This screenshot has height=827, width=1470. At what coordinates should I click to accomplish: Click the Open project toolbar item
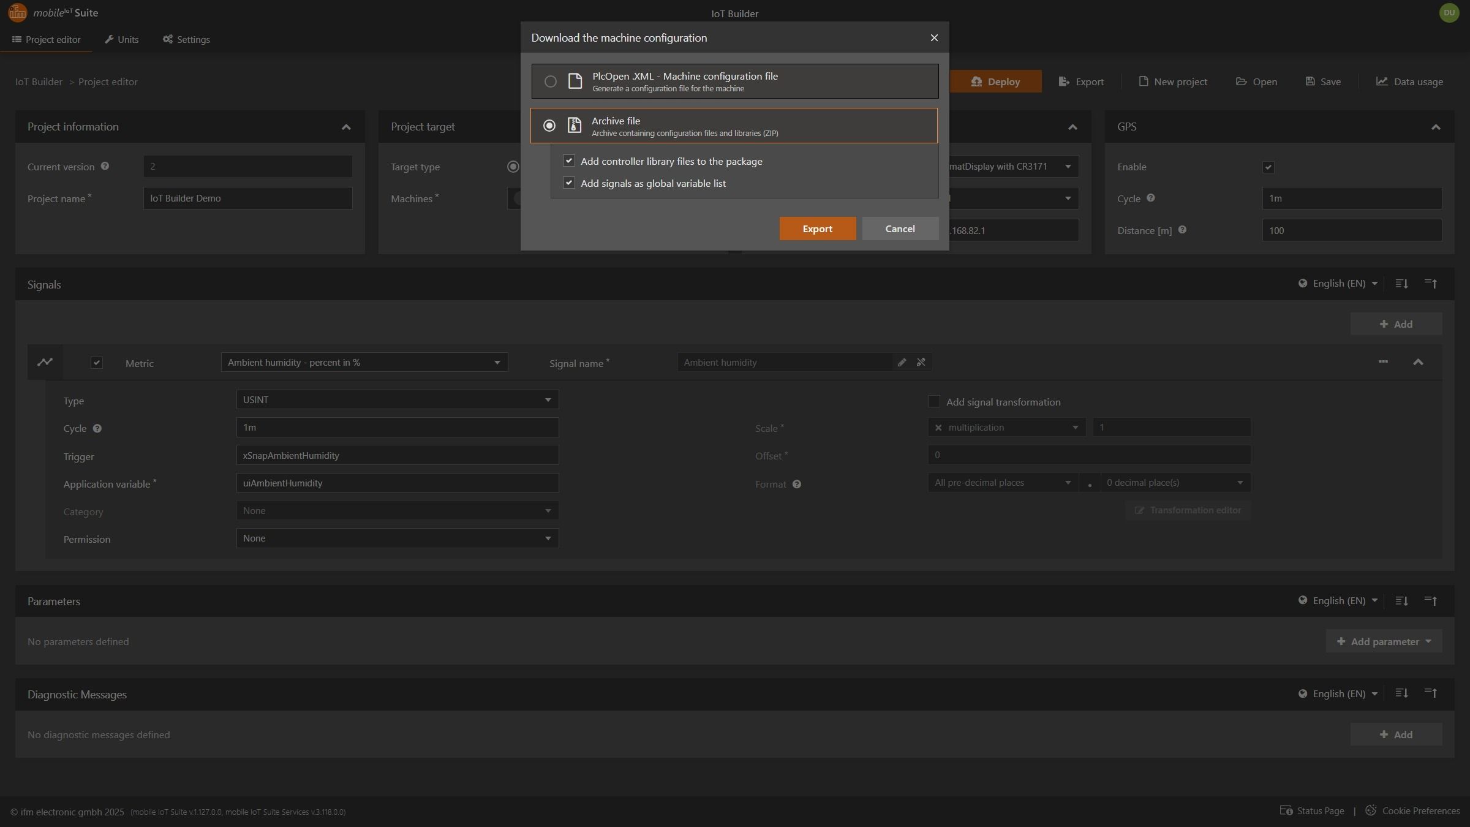1256,81
